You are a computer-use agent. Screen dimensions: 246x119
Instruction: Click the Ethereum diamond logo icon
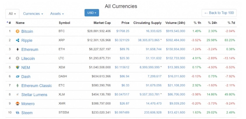18,49
